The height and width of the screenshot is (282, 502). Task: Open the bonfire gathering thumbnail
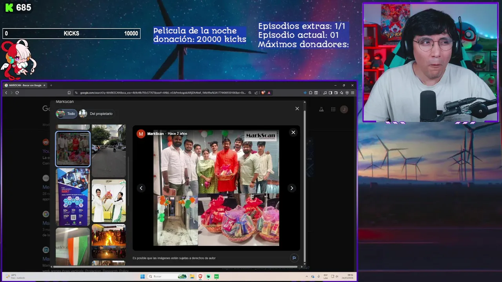109,240
